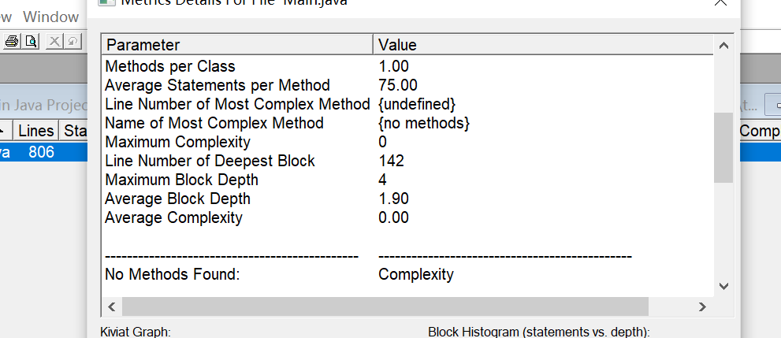Open Print Preview from the toolbar
The image size is (781, 338).
coord(31,41)
